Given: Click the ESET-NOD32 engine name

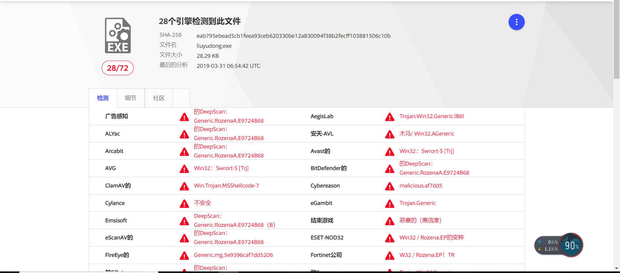Looking at the screenshot, I should (x=327, y=238).
